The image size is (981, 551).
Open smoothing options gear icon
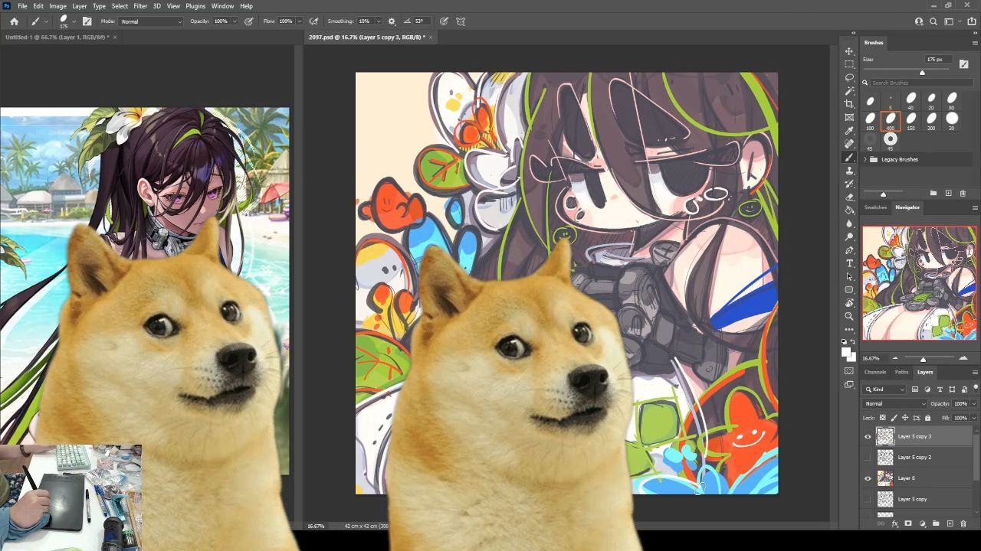pyautogui.click(x=392, y=21)
